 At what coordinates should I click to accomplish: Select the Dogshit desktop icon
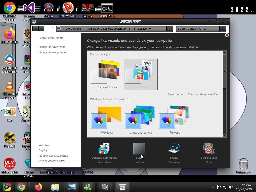click(x=10, y=140)
